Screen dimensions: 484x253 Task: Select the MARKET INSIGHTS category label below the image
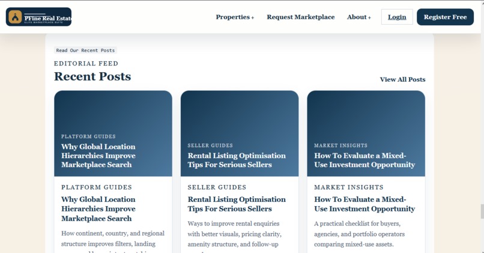pos(349,187)
